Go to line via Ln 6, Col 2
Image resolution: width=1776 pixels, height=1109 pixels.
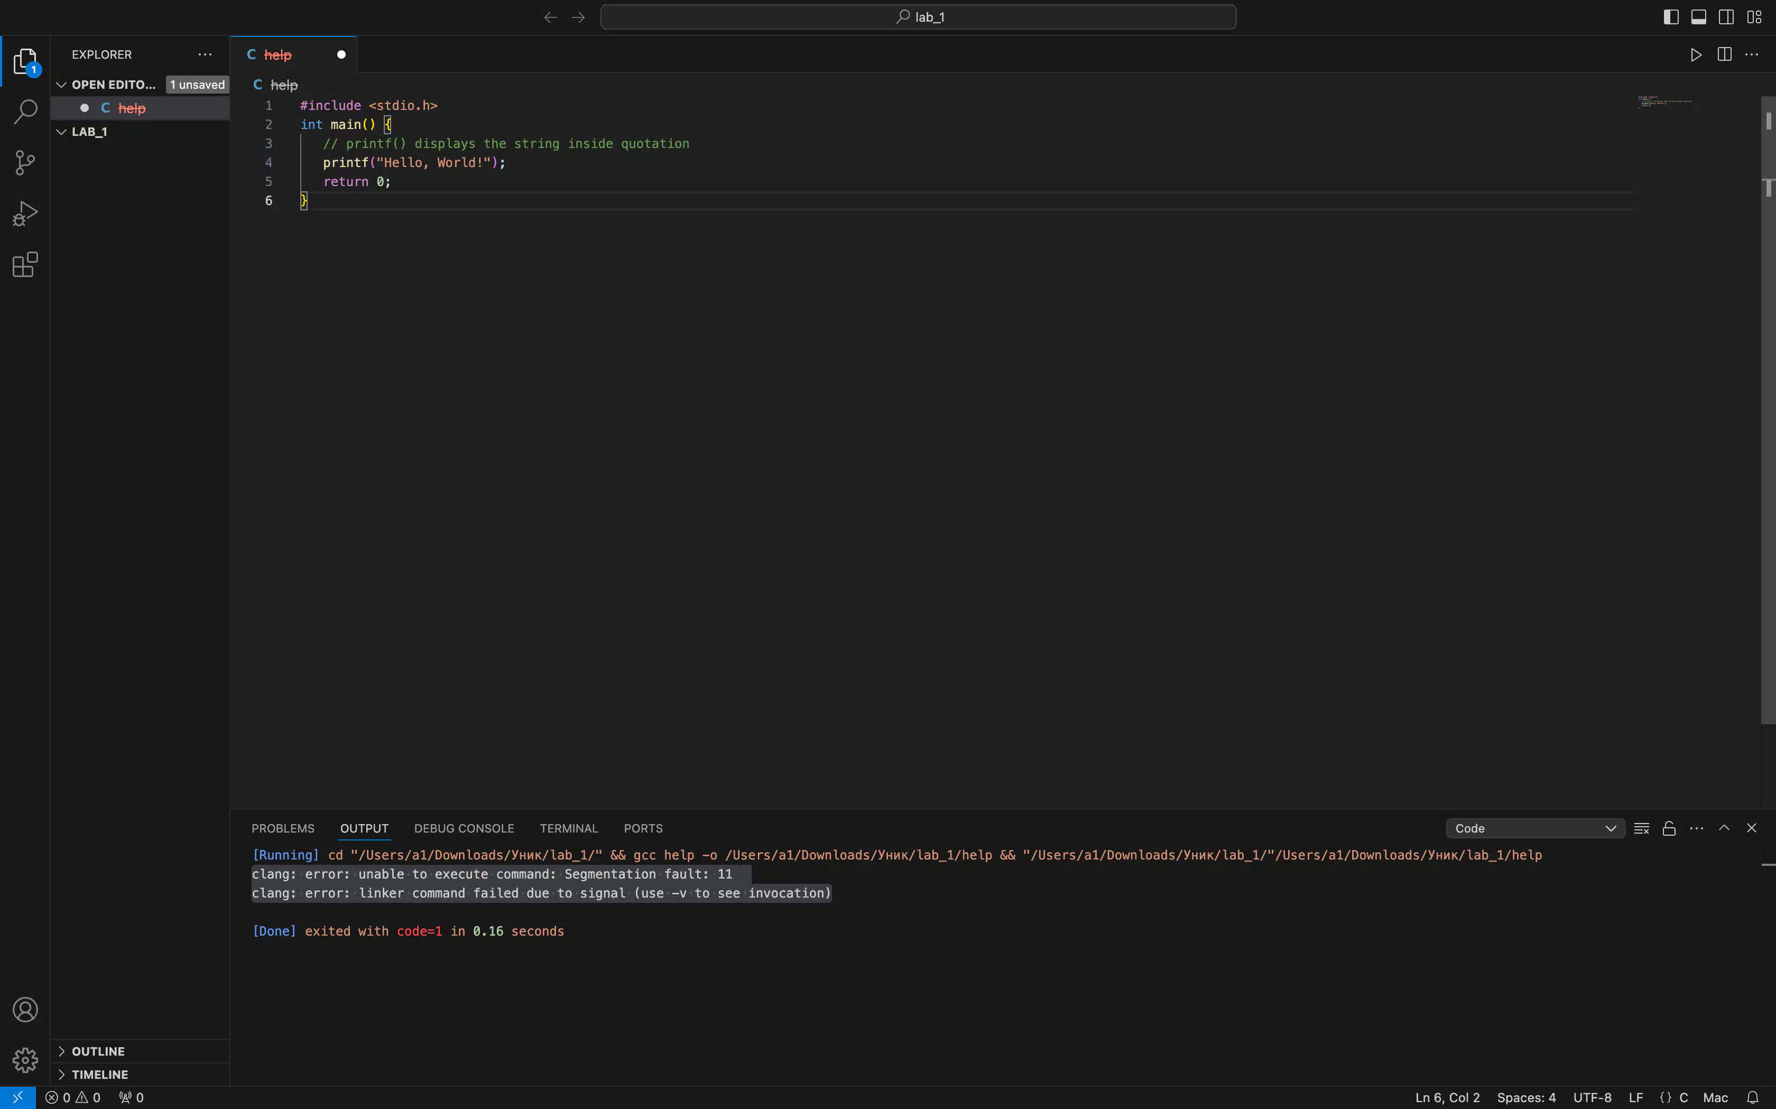pos(1447,1098)
